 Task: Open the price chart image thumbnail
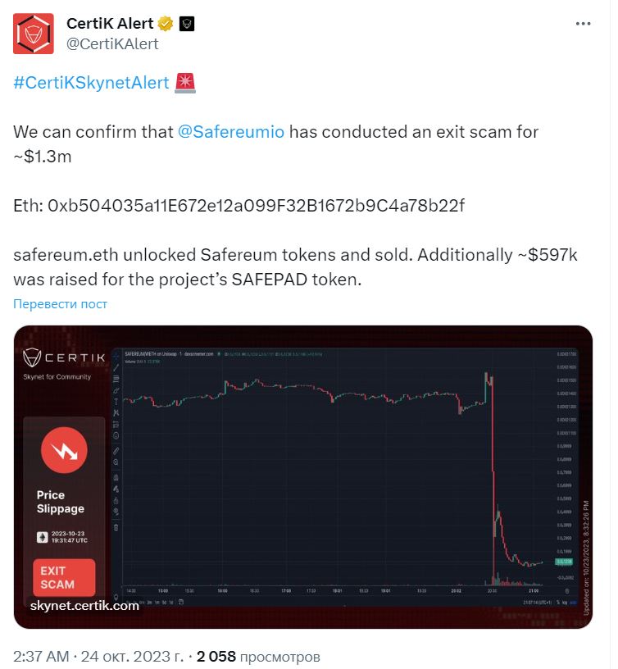pyautogui.click(x=303, y=477)
